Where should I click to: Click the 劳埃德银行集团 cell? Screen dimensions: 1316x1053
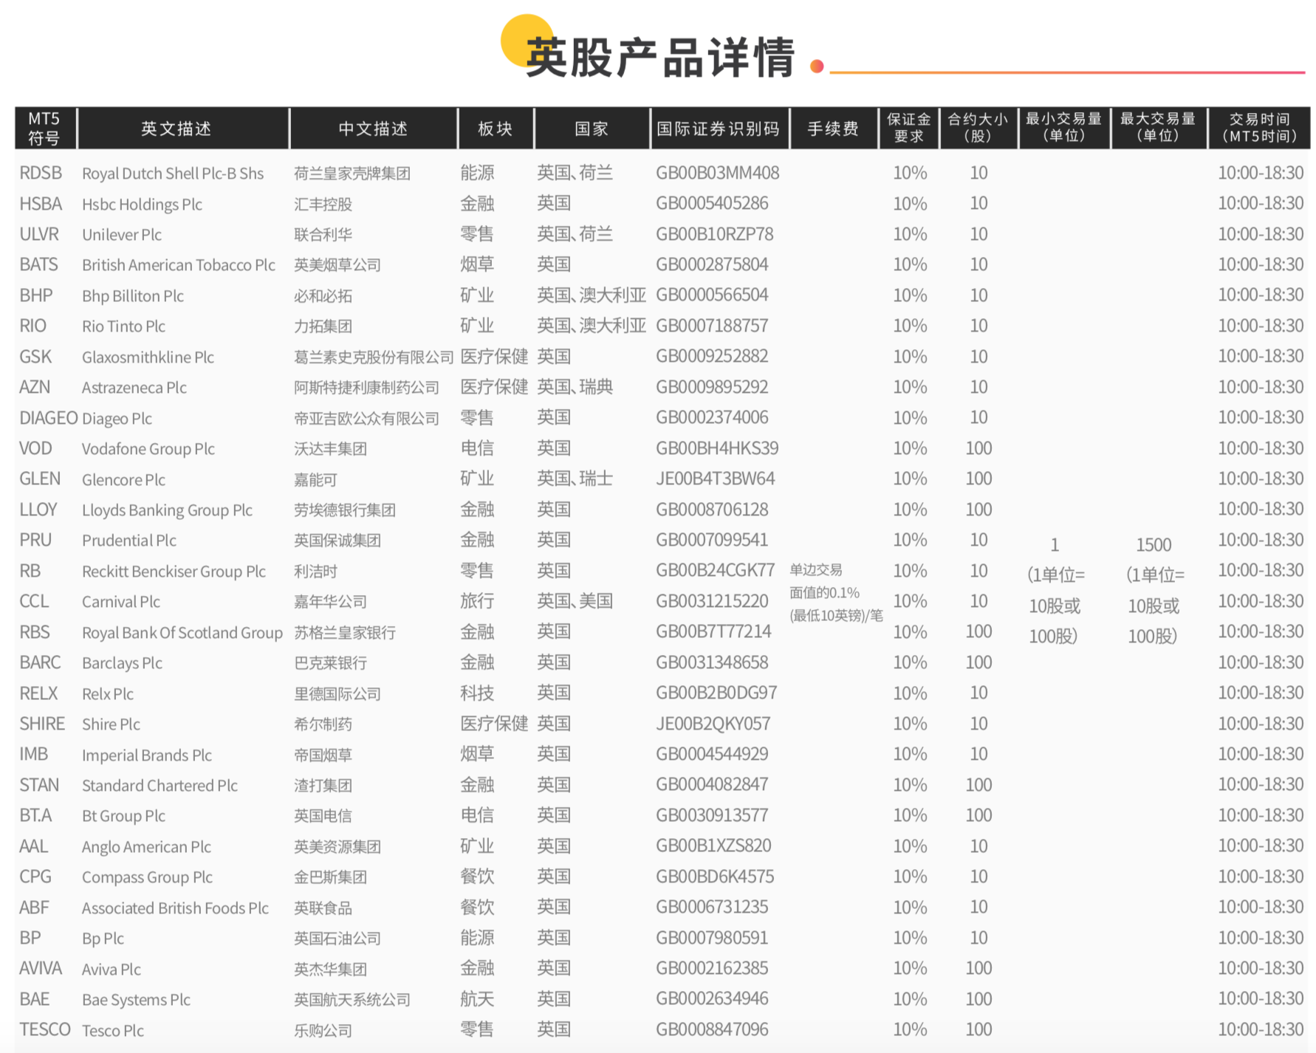[345, 510]
